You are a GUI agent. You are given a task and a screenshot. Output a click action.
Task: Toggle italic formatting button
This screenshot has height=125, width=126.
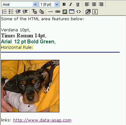(x=71, y=4)
